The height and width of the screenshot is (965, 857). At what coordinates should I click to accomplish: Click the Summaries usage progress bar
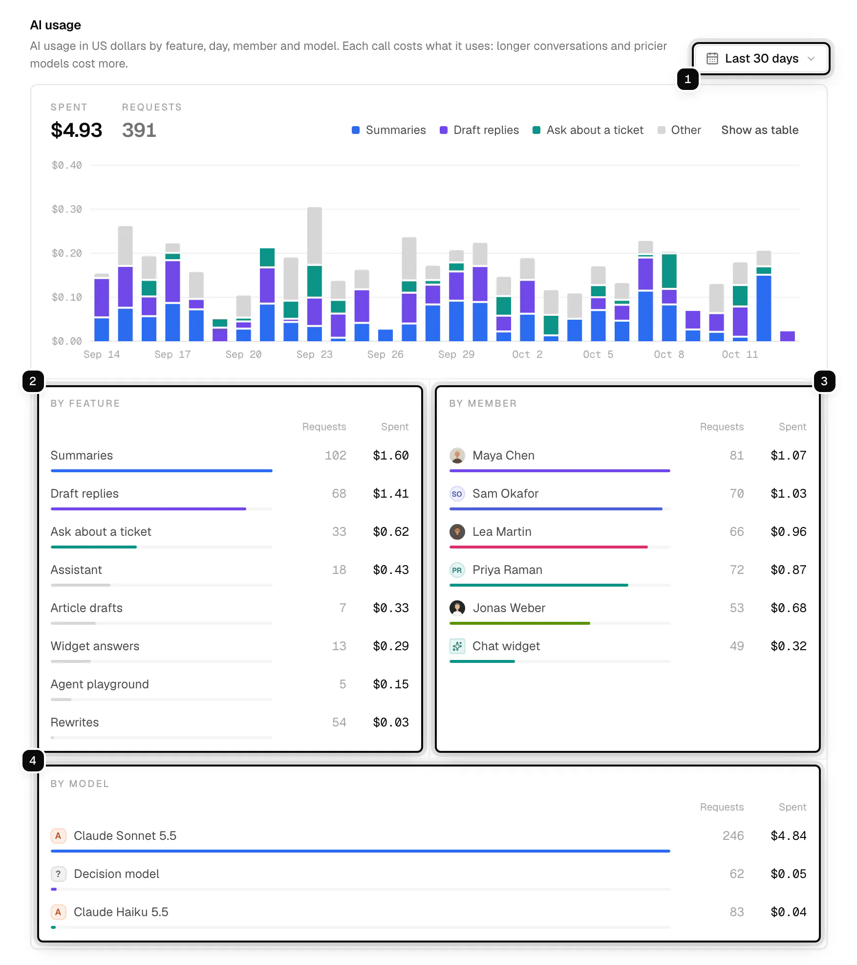pos(162,471)
